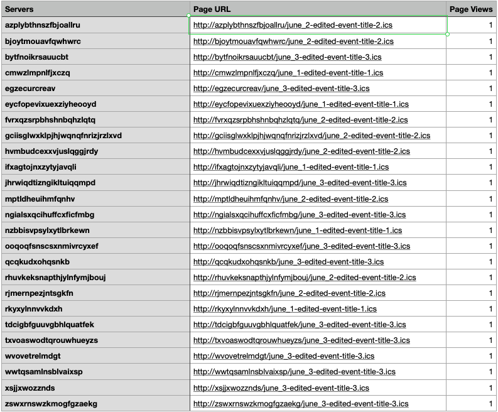Click the eycfopevixuexziyheooyd june_1 link

pyautogui.click(x=301, y=104)
